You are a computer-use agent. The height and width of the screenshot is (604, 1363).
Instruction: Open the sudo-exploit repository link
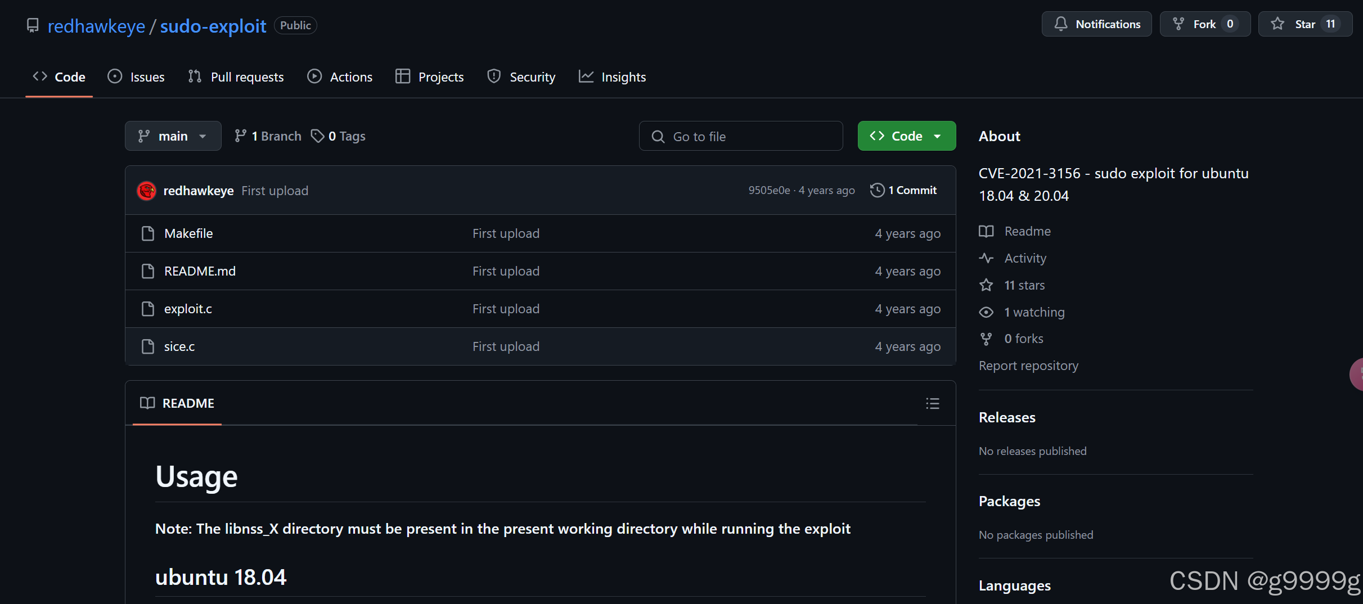(213, 26)
